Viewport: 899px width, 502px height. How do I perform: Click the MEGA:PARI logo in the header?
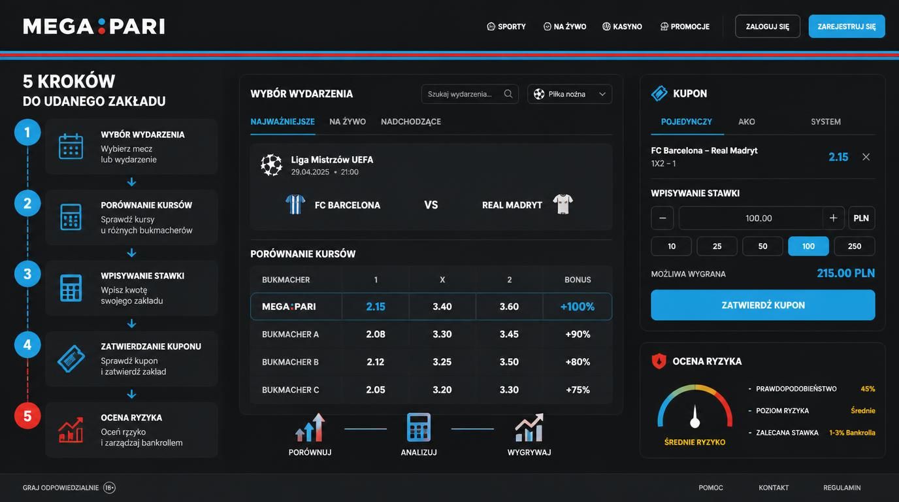(x=94, y=26)
